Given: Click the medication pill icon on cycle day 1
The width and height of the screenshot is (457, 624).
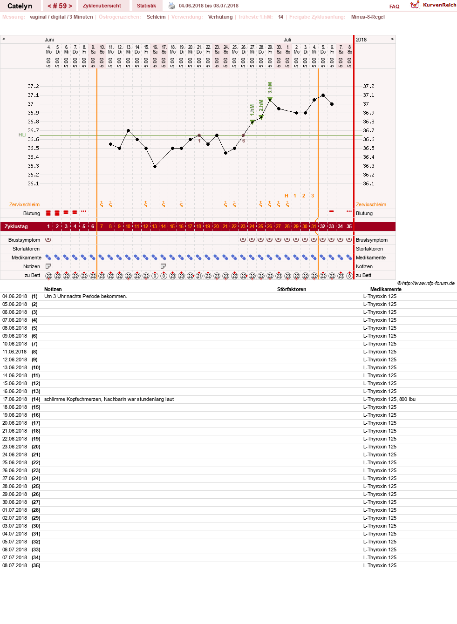Looking at the screenshot, I should 48,258.
